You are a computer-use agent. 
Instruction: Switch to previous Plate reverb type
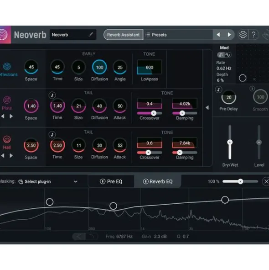click(3, 116)
